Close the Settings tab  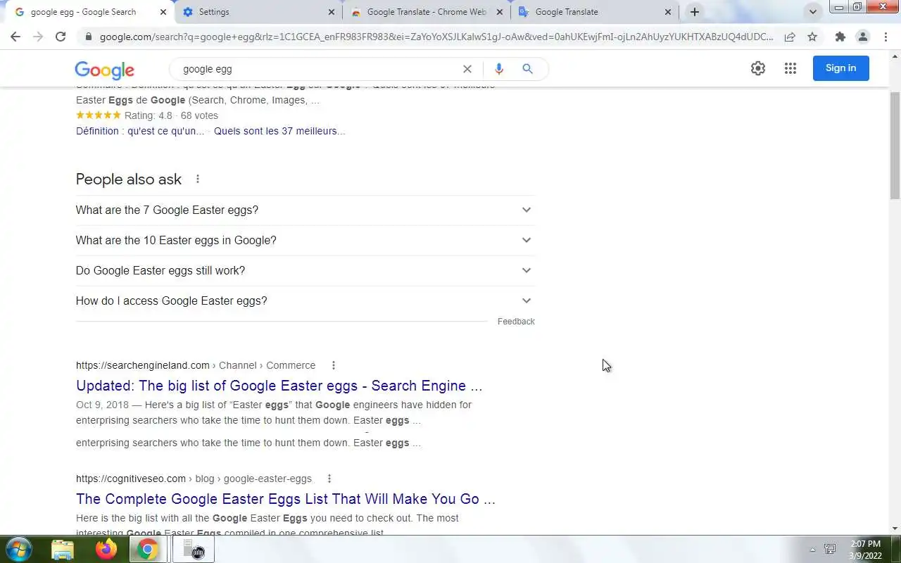click(332, 12)
